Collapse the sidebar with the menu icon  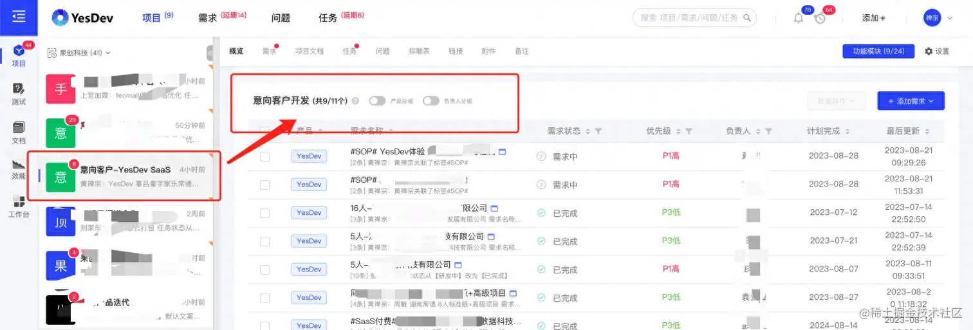[x=19, y=17]
